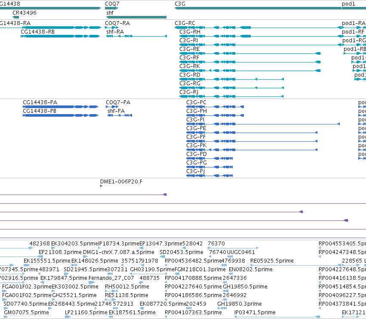Select protein label CG14438-PA
Image resolution: width=366 pixels, height=319 pixels.
[40, 102]
